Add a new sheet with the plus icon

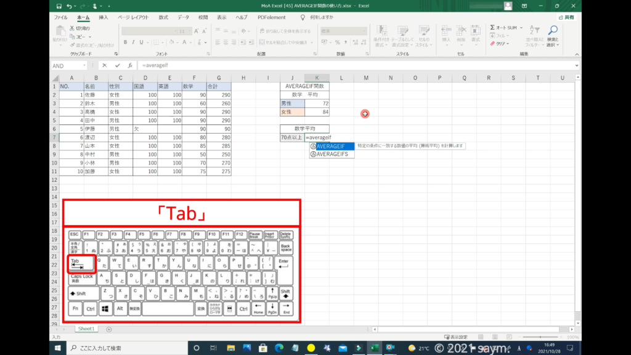coord(109,329)
